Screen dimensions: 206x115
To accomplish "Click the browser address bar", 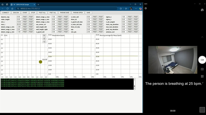I will point(64,8).
